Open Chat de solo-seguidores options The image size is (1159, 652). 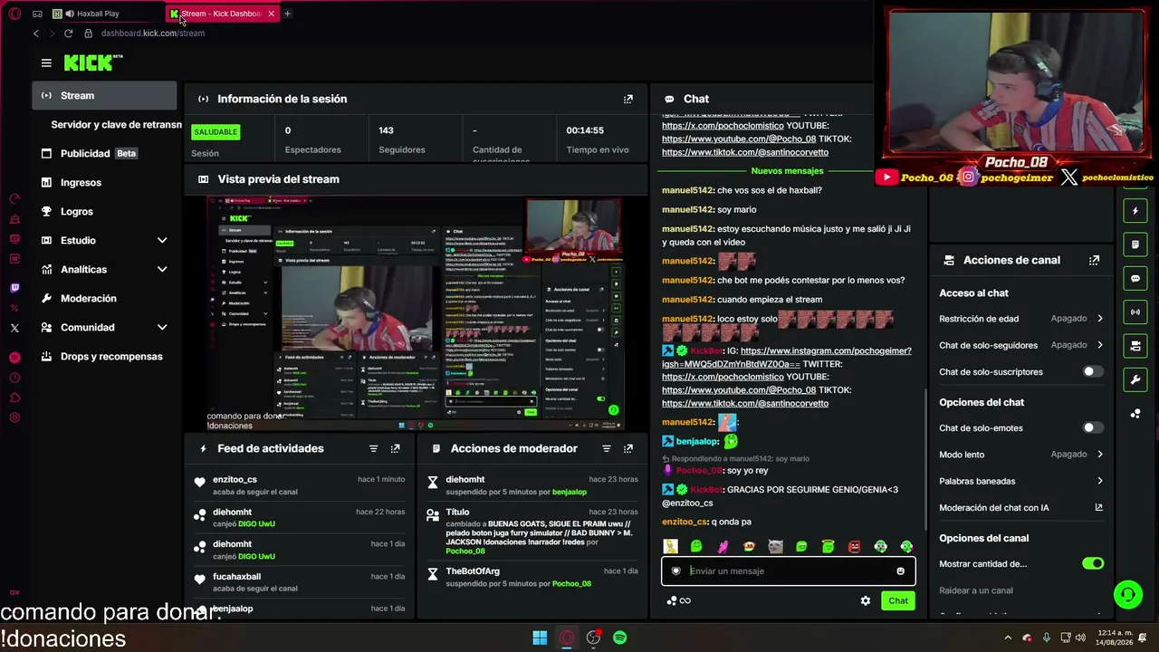(1021, 345)
